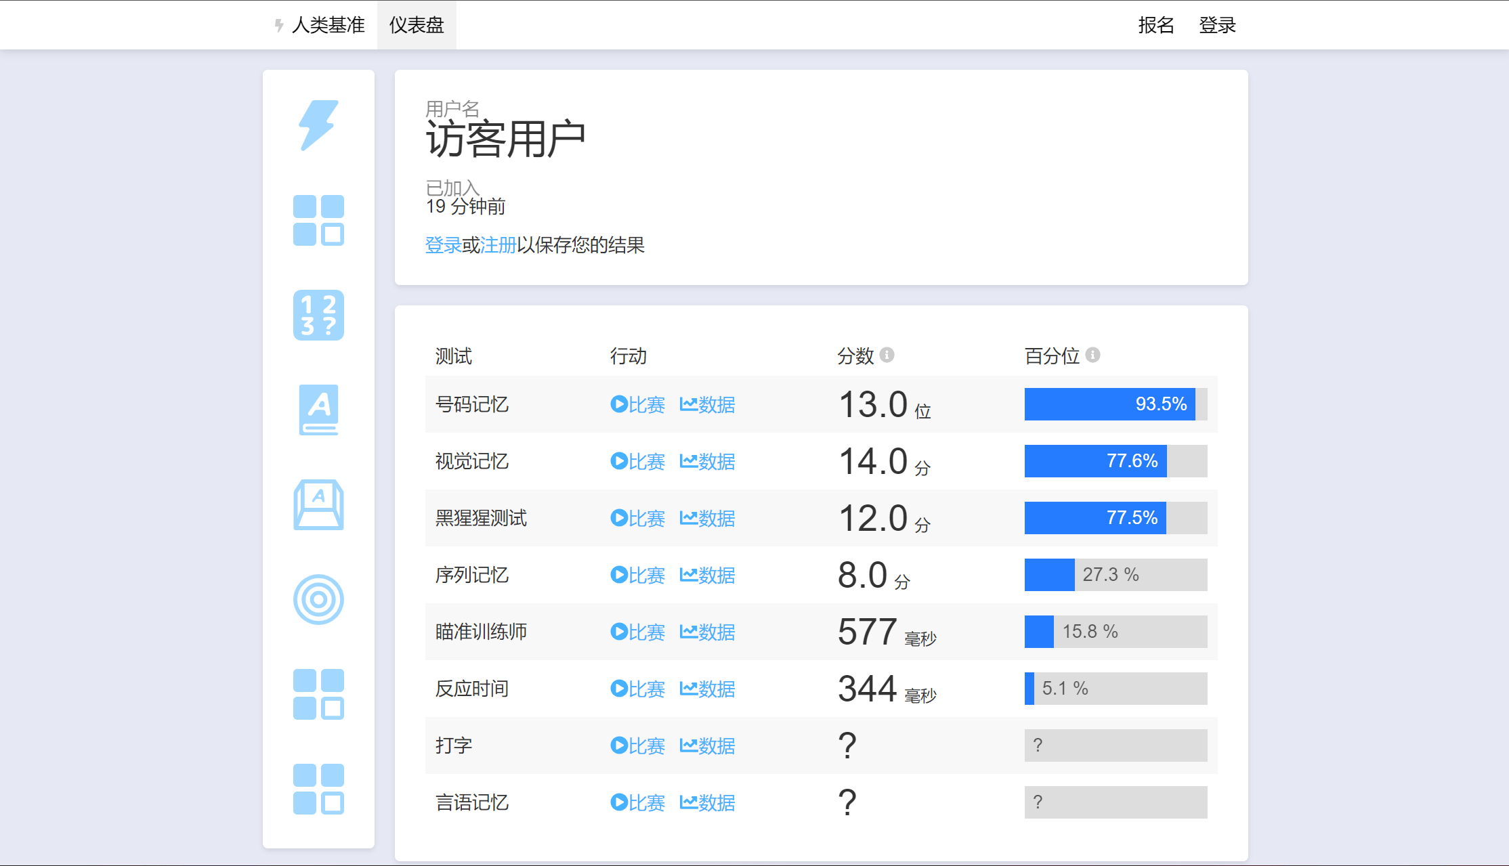1509x866 pixels.
Task: Click the 12.0 分 score value
Action: click(885, 519)
